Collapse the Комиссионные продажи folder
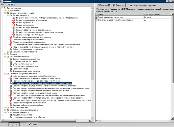Image resolution: width=174 pixels, height=127 pixels. click(5, 57)
